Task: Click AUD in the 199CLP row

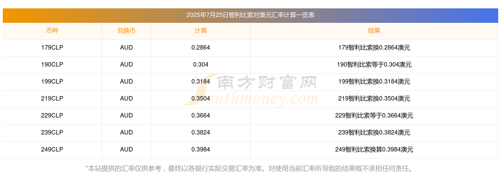Action: [126, 82]
